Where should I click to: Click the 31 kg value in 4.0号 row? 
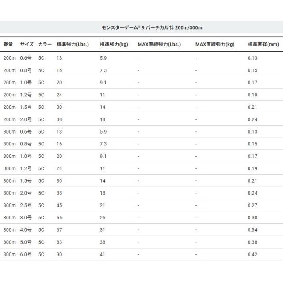click(x=102, y=230)
